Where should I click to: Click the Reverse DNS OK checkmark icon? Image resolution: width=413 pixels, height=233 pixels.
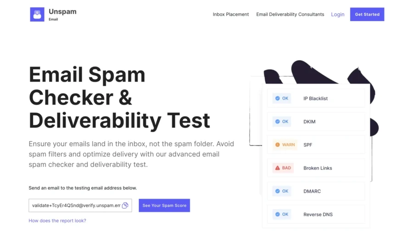[x=277, y=214]
